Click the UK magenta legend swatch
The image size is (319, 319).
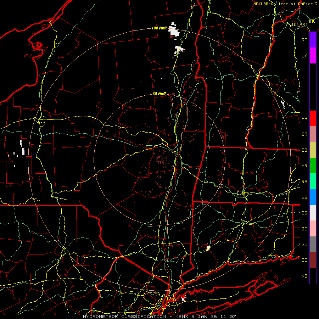(x=313, y=56)
